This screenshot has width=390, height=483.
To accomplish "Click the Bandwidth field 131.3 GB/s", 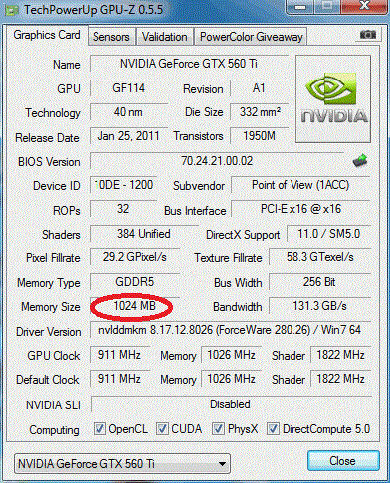I will coord(319,306).
